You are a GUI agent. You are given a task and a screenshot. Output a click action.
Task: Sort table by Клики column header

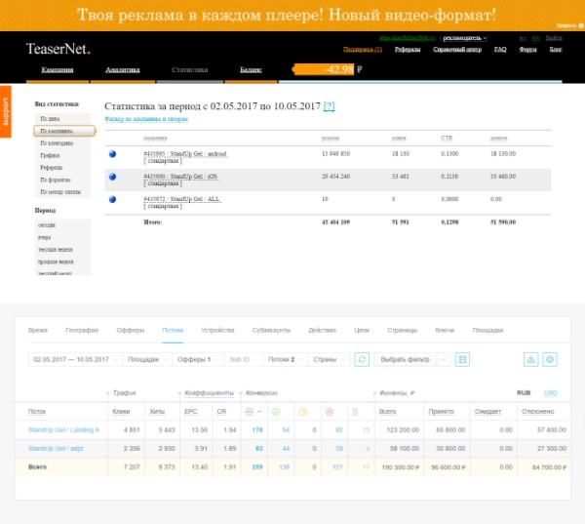click(x=121, y=412)
